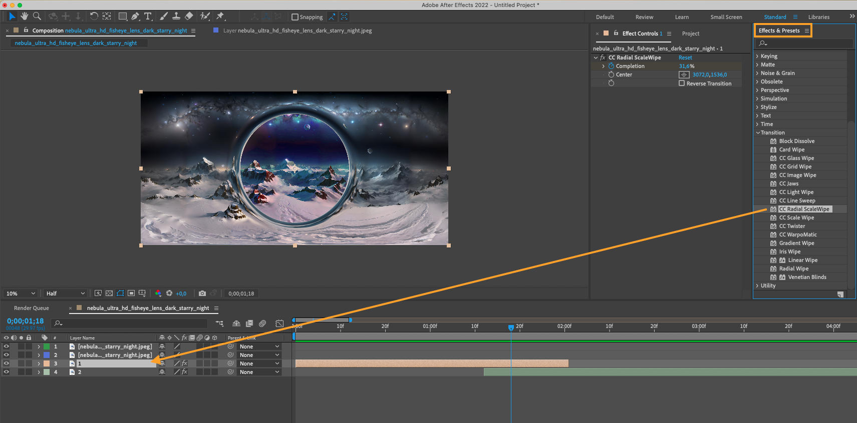Expand the Keying effects category
The image size is (857, 423).
[769, 56]
